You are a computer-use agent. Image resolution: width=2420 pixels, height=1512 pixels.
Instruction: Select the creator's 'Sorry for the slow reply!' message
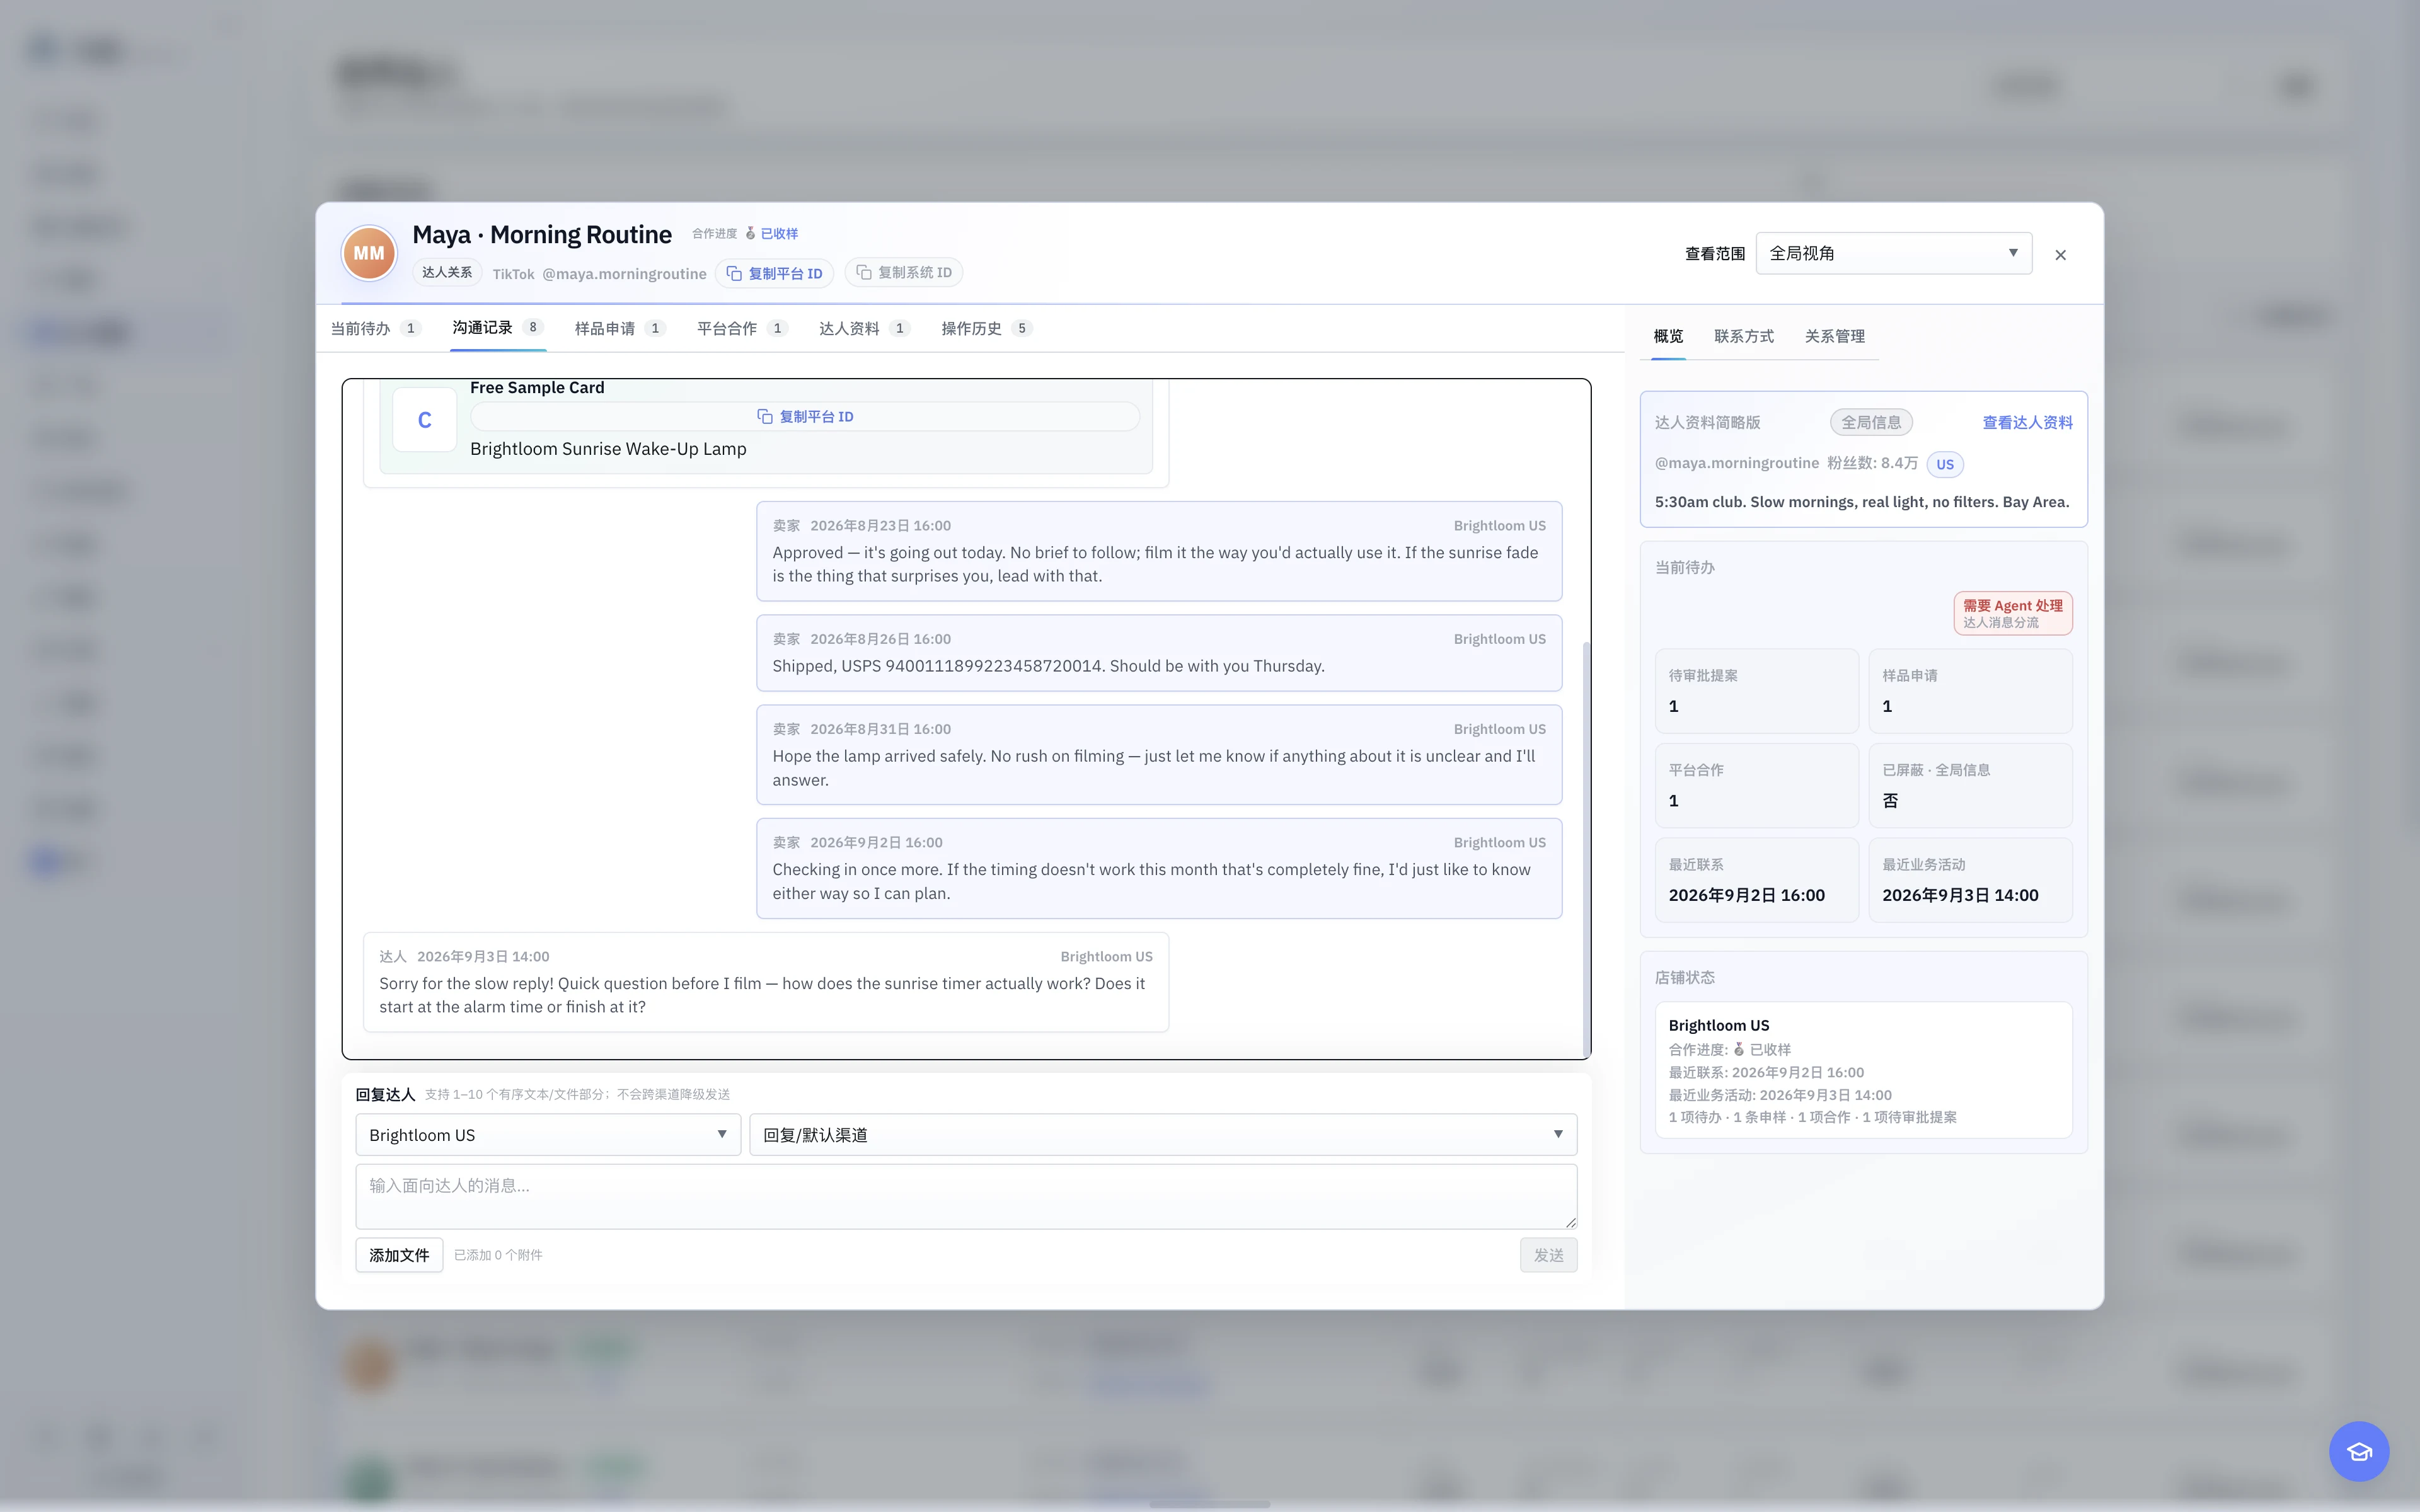766,982
